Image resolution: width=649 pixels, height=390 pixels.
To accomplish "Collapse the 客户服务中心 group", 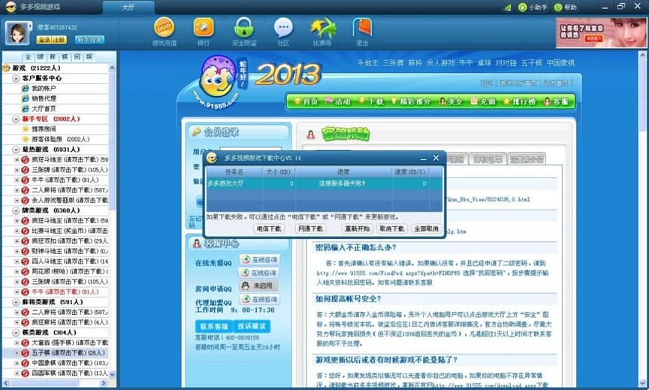I will (x=16, y=78).
